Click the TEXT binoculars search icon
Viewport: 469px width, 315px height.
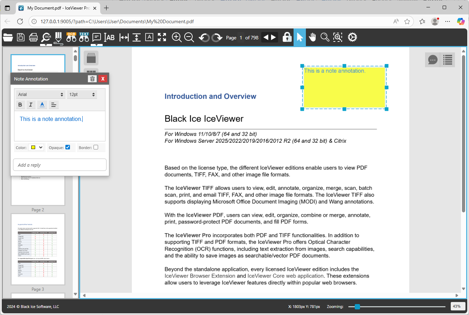pos(84,37)
